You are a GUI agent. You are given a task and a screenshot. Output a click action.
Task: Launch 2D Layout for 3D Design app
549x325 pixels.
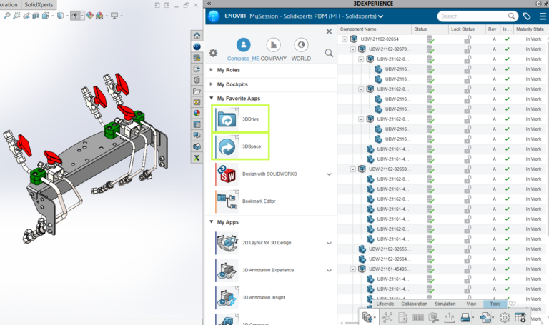(x=254, y=243)
